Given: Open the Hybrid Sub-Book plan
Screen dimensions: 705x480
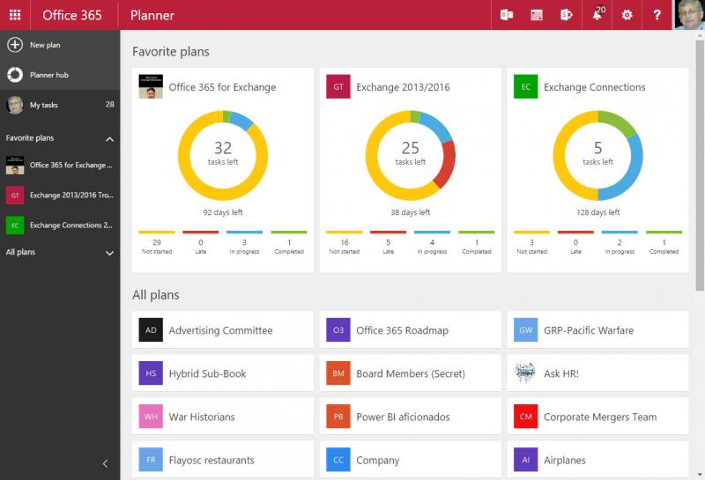Looking at the screenshot, I should pyautogui.click(x=223, y=373).
